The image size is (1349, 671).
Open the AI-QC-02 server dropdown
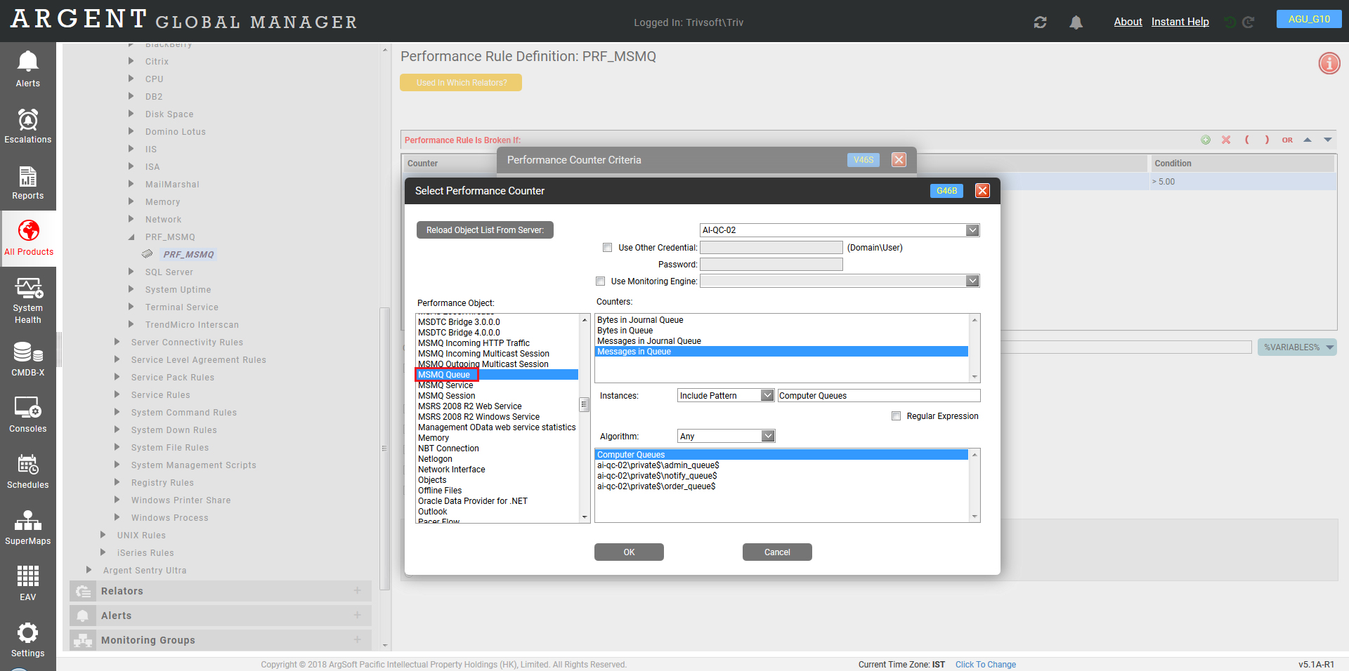pos(972,230)
